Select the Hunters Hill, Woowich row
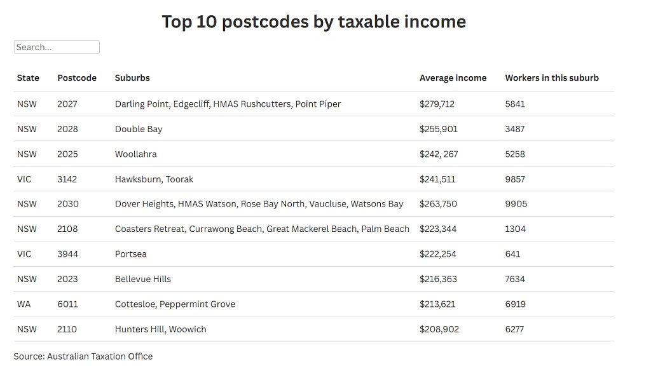Screen dimensions: 651x366 (x=314, y=329)
